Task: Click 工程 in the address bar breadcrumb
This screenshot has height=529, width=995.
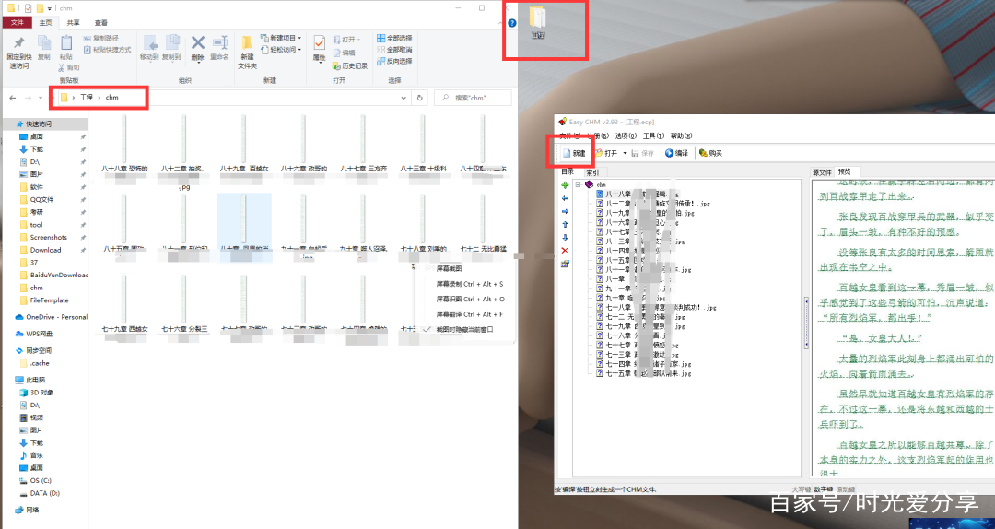Action: 87,98
